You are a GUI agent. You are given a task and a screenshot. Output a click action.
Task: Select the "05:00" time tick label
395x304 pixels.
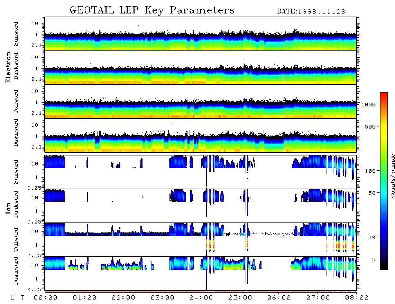coord(240,298)
